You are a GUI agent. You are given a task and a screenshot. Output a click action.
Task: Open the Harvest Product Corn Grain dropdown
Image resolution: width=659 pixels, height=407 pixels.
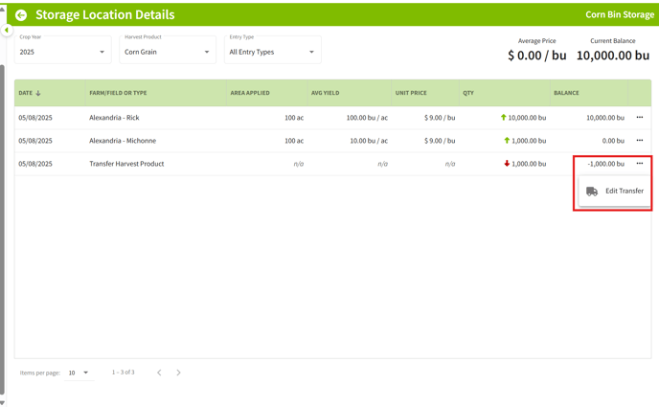168,51
